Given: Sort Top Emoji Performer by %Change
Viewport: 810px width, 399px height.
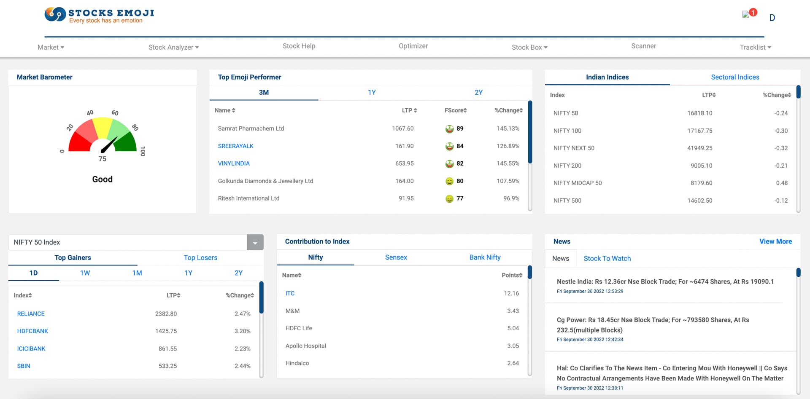Looking at the screenshot, I should (x=509, y=110).
